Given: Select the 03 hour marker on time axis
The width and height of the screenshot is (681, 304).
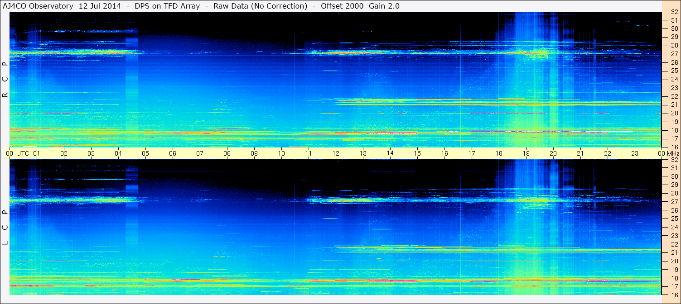Looking at the screenshot, I should [91, 153].
